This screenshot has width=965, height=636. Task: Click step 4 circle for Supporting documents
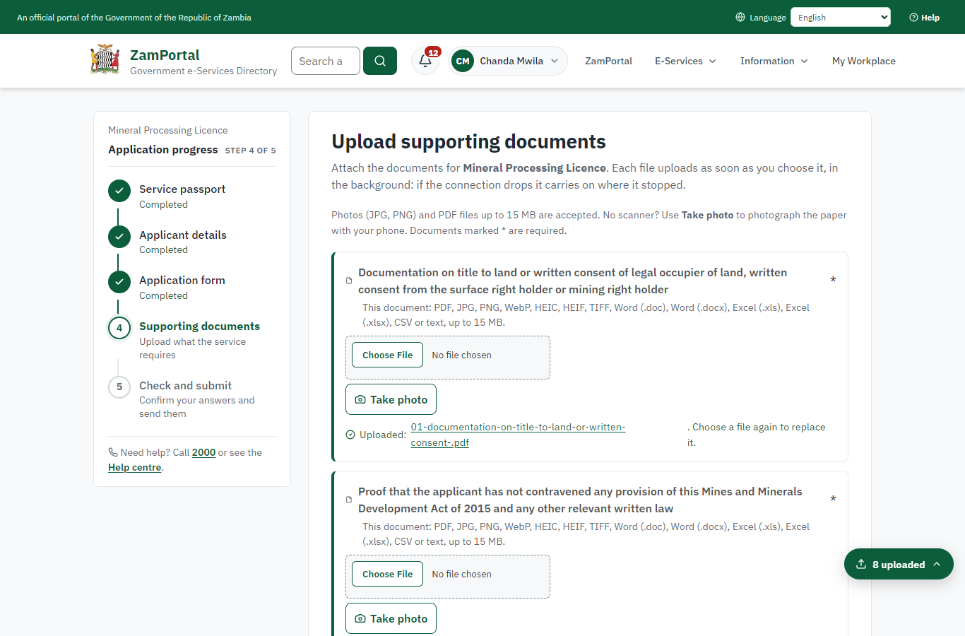119,328
